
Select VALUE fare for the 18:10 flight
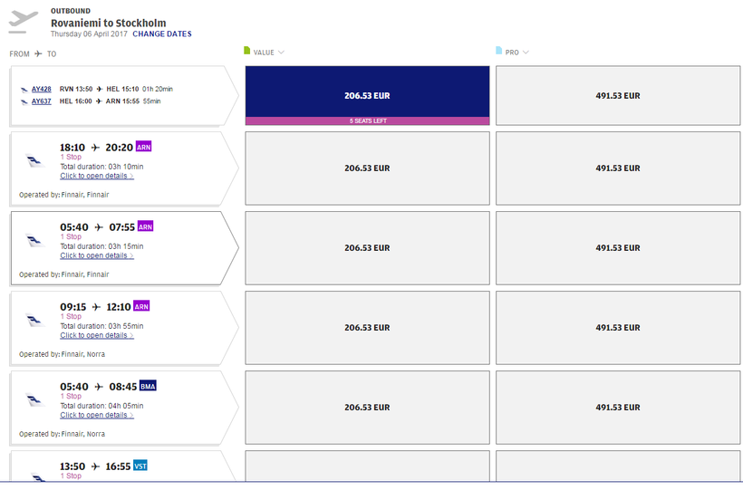tap(367, 168)
